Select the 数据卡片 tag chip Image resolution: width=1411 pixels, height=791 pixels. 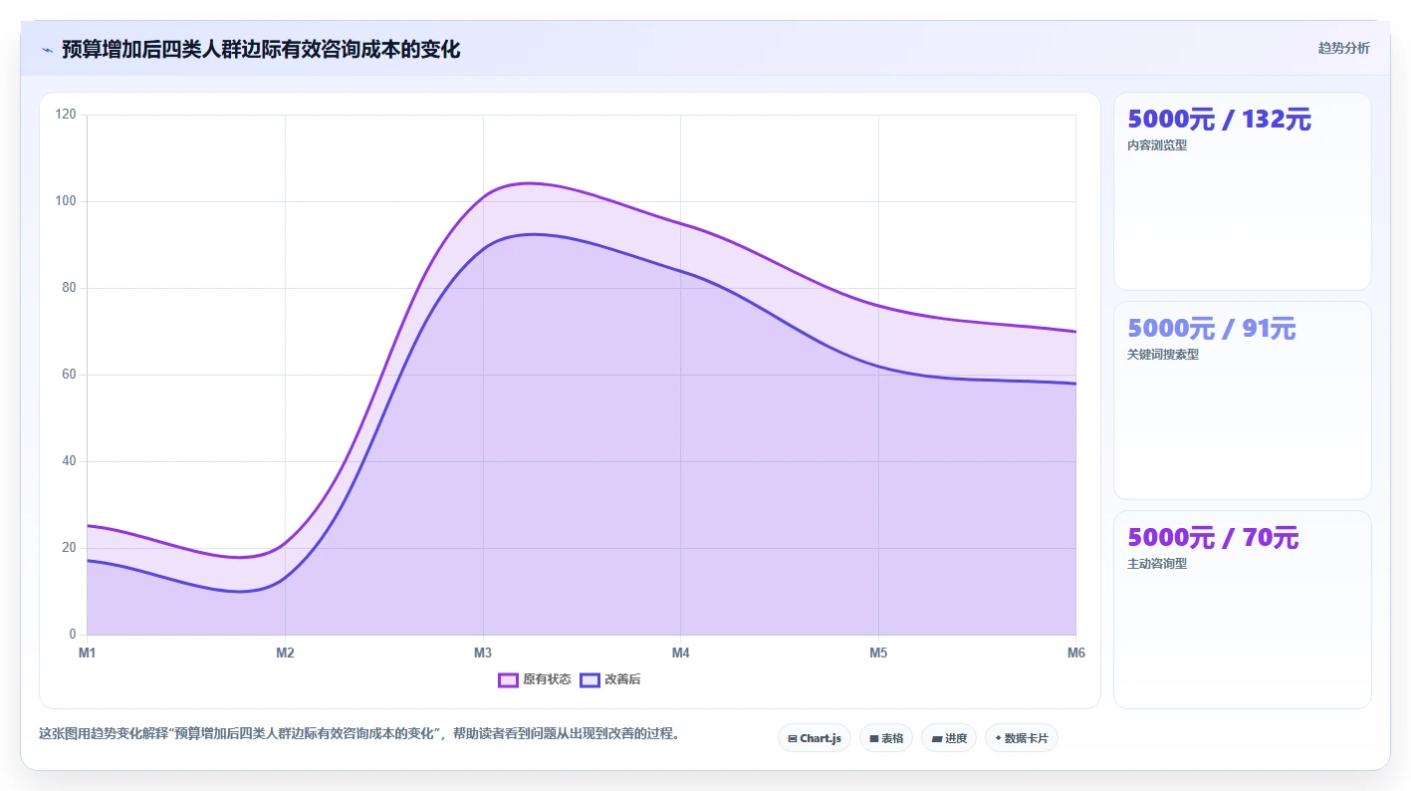[1022, 738]
